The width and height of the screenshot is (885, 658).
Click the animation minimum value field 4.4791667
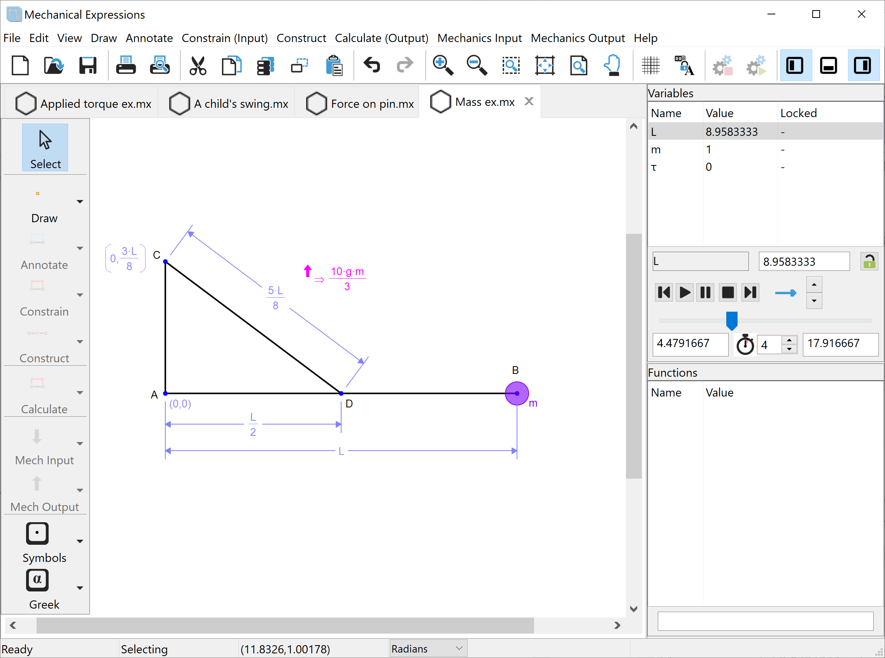pyautogui.click(x=690, y=344)
